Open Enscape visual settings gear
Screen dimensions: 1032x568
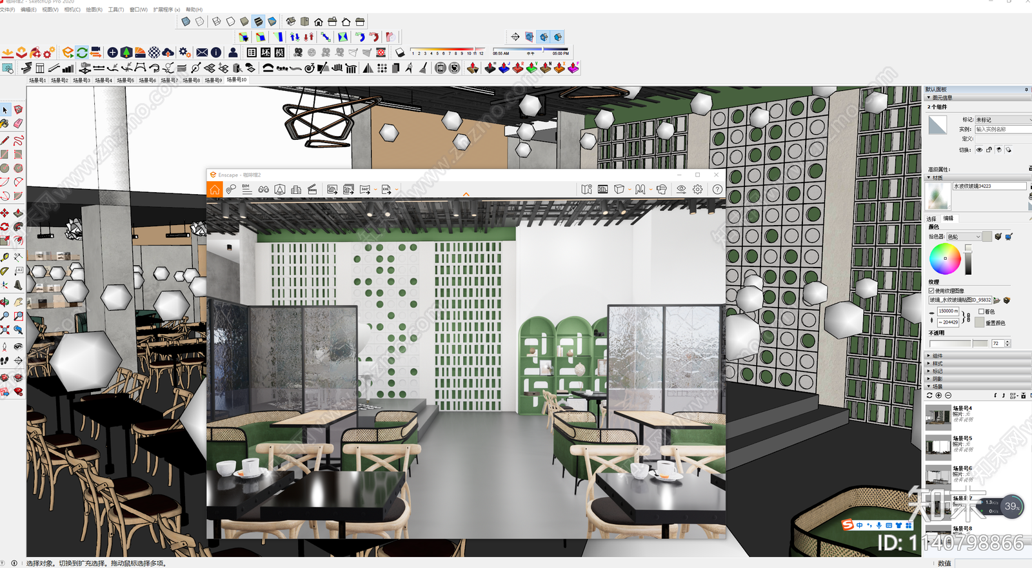(x=698, y=189)
